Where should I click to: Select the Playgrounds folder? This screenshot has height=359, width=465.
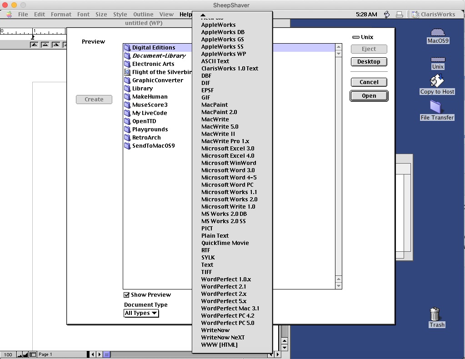[150, 129]
